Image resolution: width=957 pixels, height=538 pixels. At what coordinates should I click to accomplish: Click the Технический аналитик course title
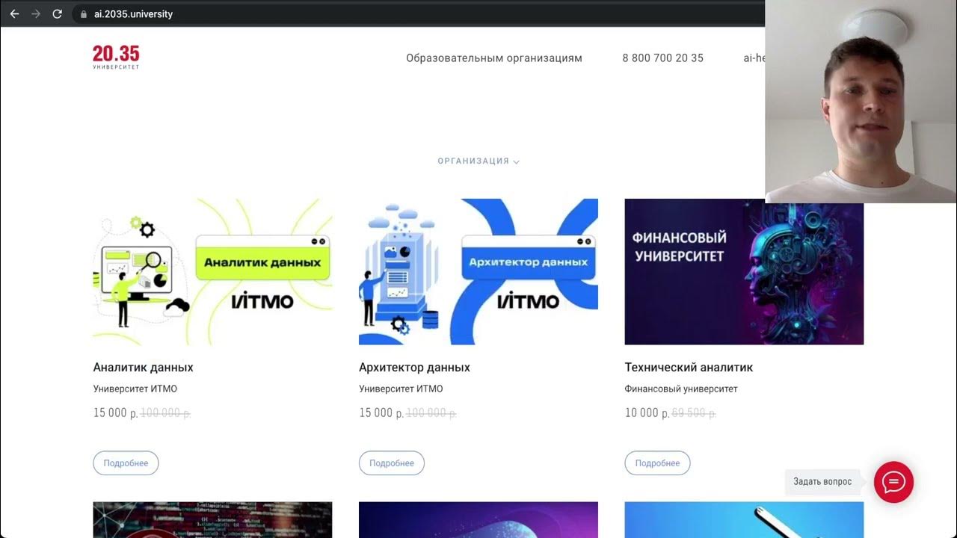click(689, 368)
